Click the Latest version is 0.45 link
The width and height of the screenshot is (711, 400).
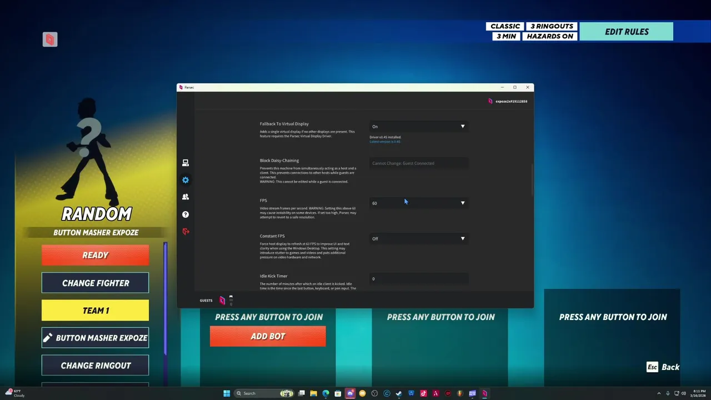pos(385,142)
